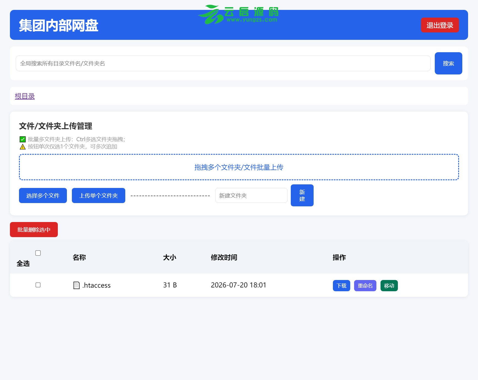Click the 大小 column header
478x380 pixels.
tap(170, 257)
